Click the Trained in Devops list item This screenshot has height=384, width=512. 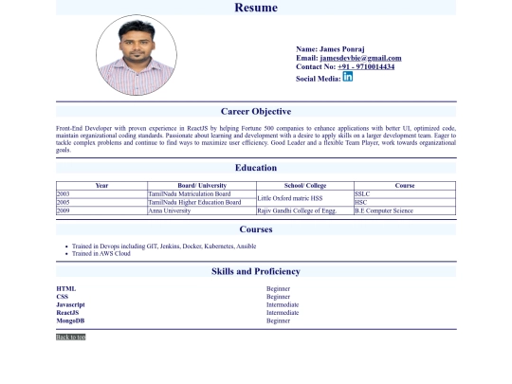(x=164, y=247)
